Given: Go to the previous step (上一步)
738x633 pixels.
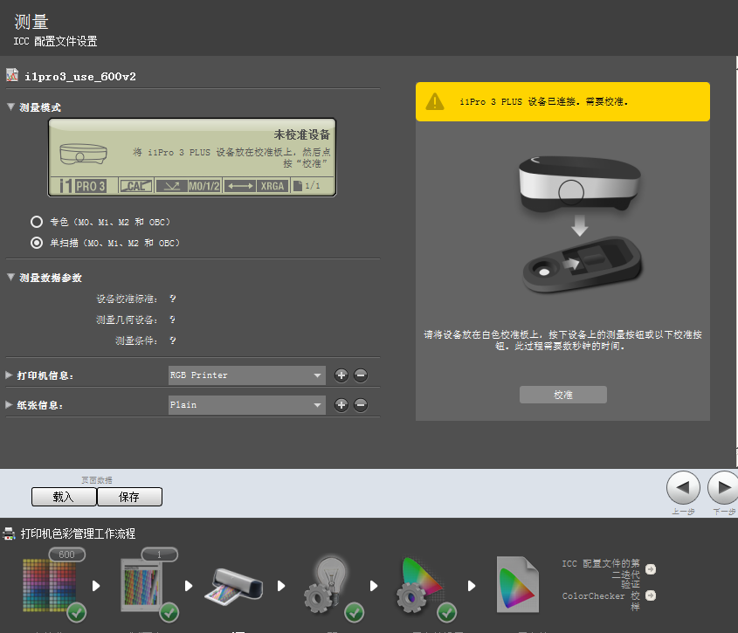Looking at the screenshot, I should (683, 487).
